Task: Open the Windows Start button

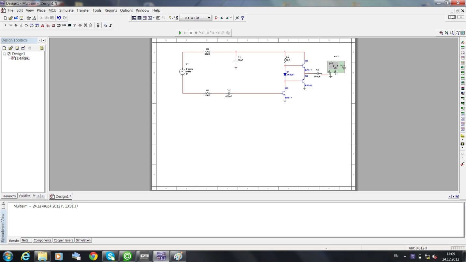Action: click(x=7, y=256)
